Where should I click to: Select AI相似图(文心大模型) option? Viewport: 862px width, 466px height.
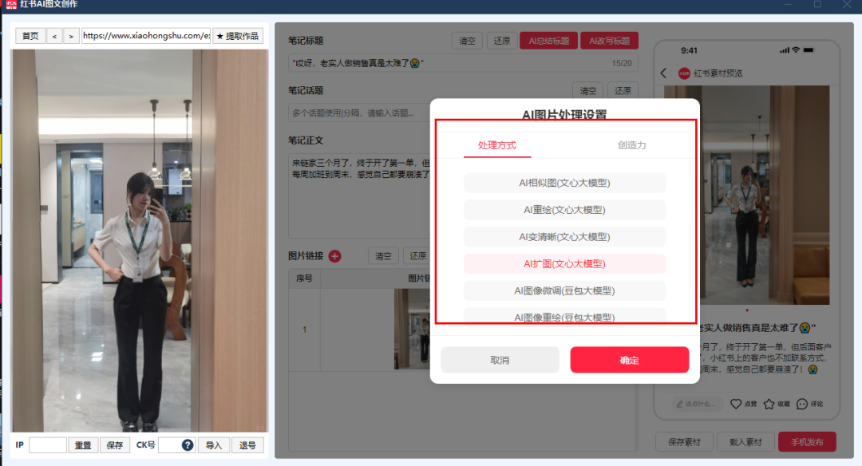[564, 183]
